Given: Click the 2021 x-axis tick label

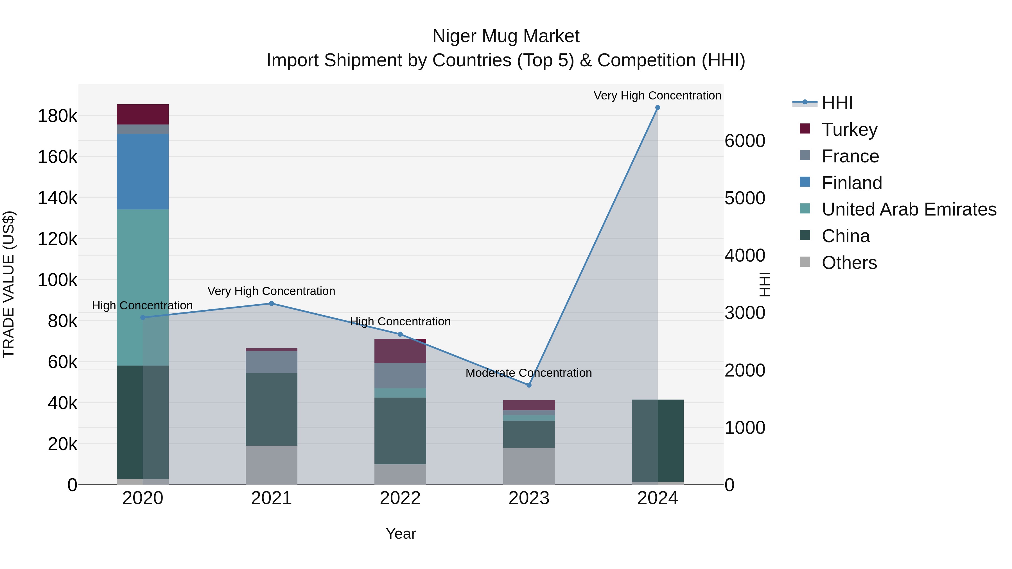Looking at the screenshot, I should tap(272, 498).
